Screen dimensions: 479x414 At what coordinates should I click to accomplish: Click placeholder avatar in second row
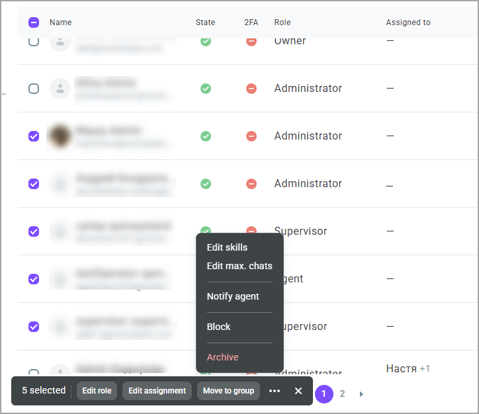tap(60, 89)
